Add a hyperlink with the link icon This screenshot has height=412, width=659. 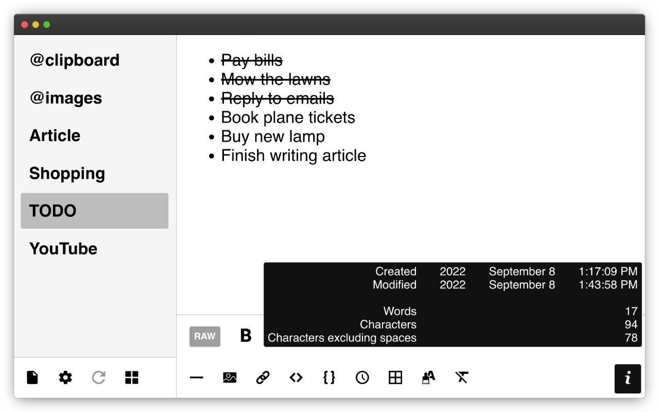click(263, 377)
